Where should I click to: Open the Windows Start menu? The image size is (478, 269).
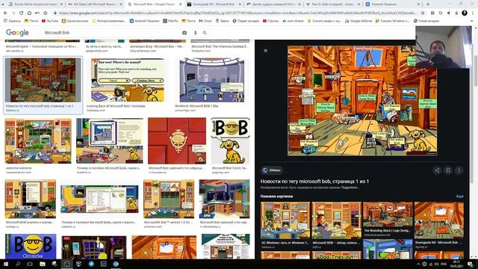[6, 264]
